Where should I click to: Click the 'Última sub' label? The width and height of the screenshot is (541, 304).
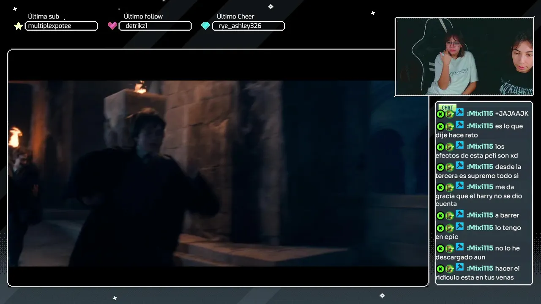pyautogui.click(x=44, y=16)
